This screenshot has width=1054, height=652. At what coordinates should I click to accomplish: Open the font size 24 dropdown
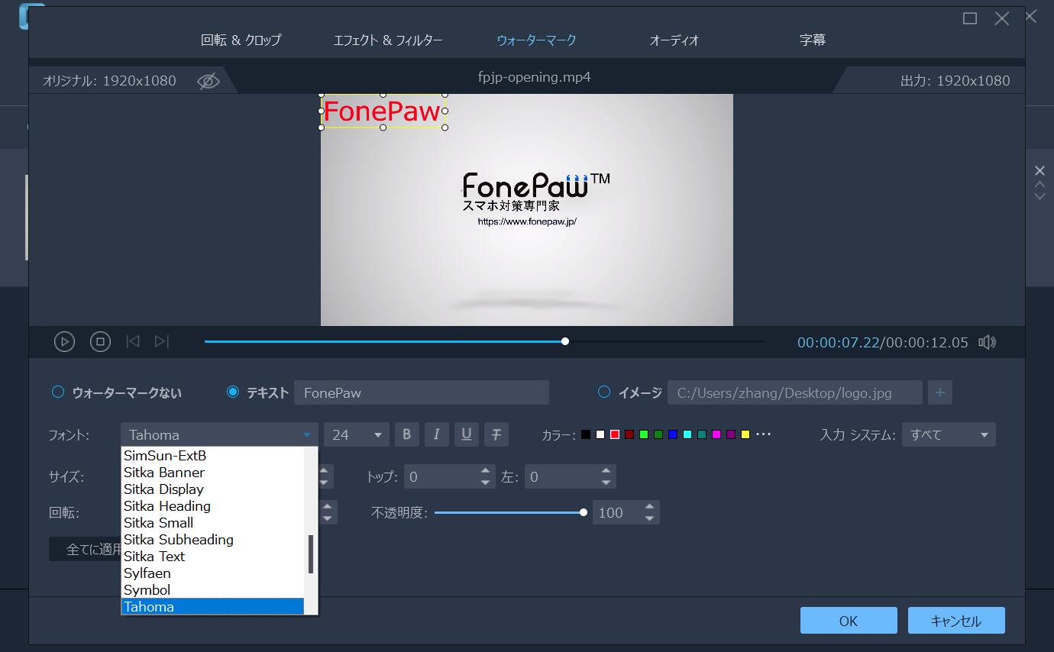357,434
